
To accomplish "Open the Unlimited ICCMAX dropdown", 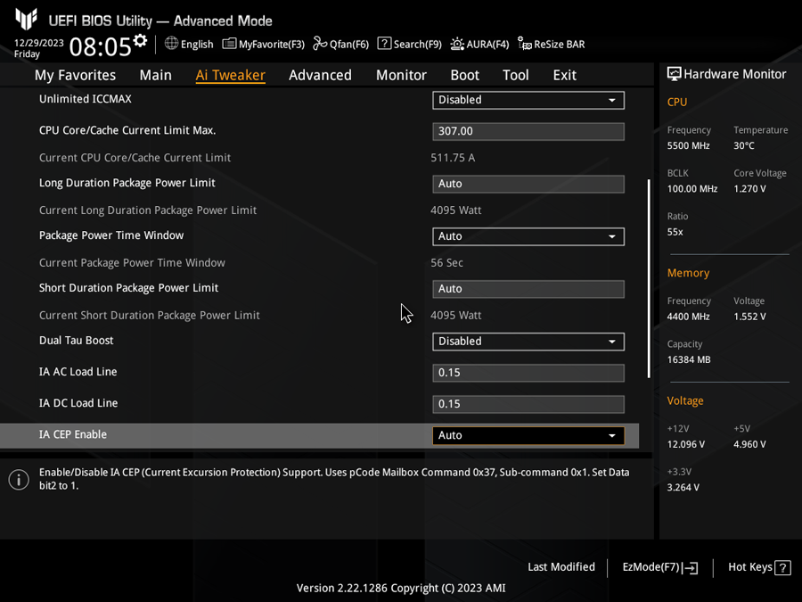I will [528, 100].
